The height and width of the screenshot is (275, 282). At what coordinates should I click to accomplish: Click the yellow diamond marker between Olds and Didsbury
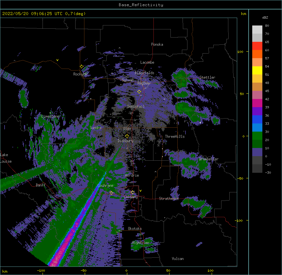pos(127,136)
